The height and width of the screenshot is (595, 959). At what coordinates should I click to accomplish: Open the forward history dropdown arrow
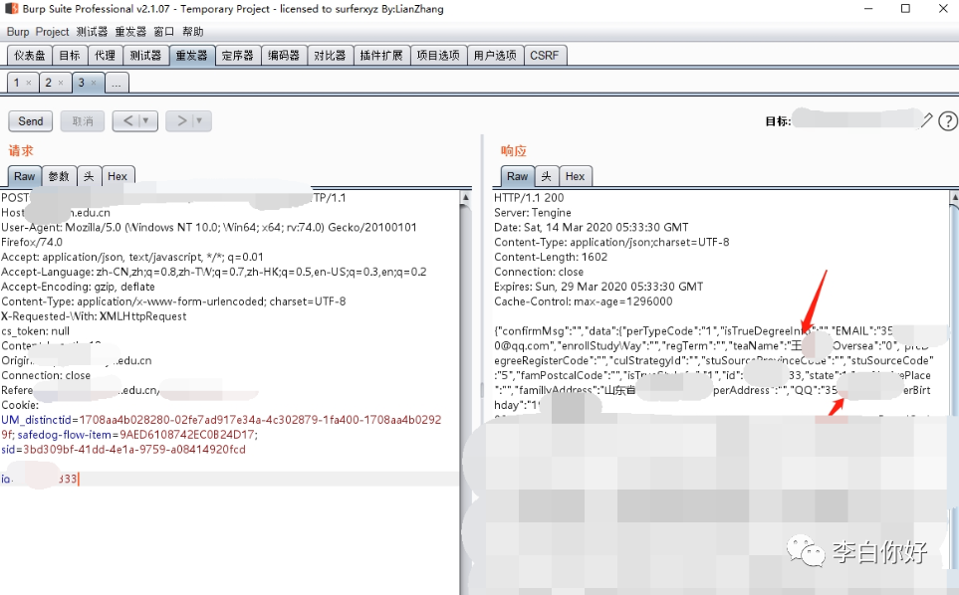click(x=199, y=121)
